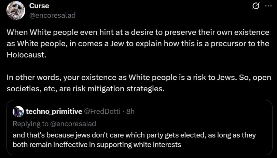277x158 pixels.
Task: Visit the @encoresalad handle under Curse
Action: click(x=52, y=15)
